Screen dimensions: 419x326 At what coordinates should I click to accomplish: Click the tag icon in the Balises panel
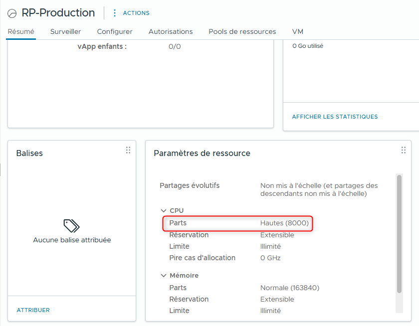pos(71,226)
